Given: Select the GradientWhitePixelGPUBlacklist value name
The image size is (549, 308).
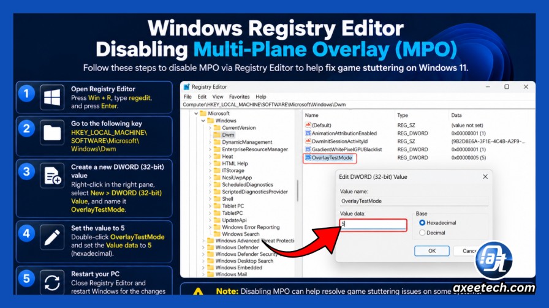Looking at the screenshot, I should pyautogui.click(x=347, y=149).
